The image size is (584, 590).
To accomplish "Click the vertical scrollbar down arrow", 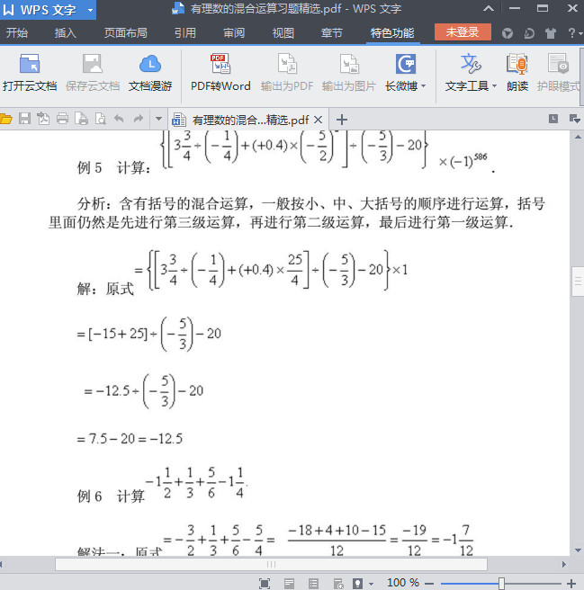I will 578,550.
